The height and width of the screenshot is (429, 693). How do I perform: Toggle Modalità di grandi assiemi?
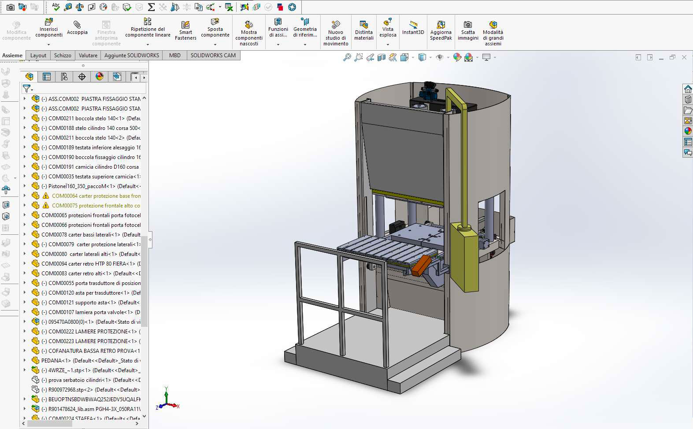(x=493, y=25)
